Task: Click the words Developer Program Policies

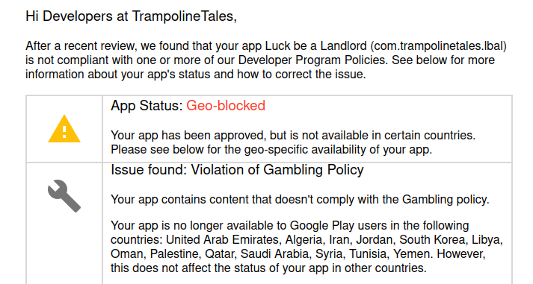Action: [x=312, y=60]
